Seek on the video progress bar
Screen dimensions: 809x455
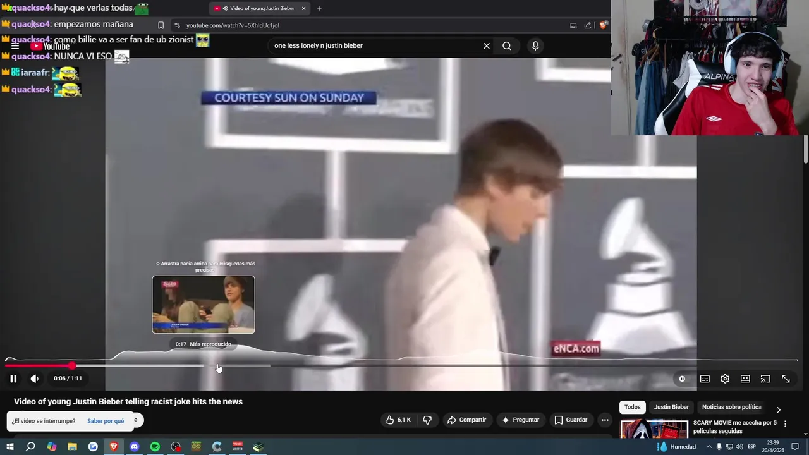401,365
